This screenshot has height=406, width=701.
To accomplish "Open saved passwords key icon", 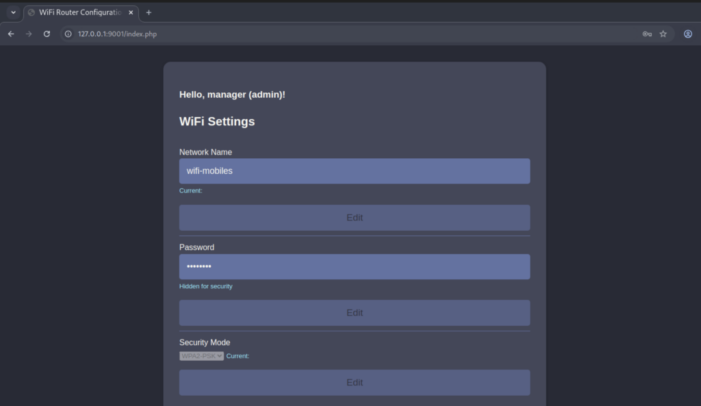I will click(647, 34).
